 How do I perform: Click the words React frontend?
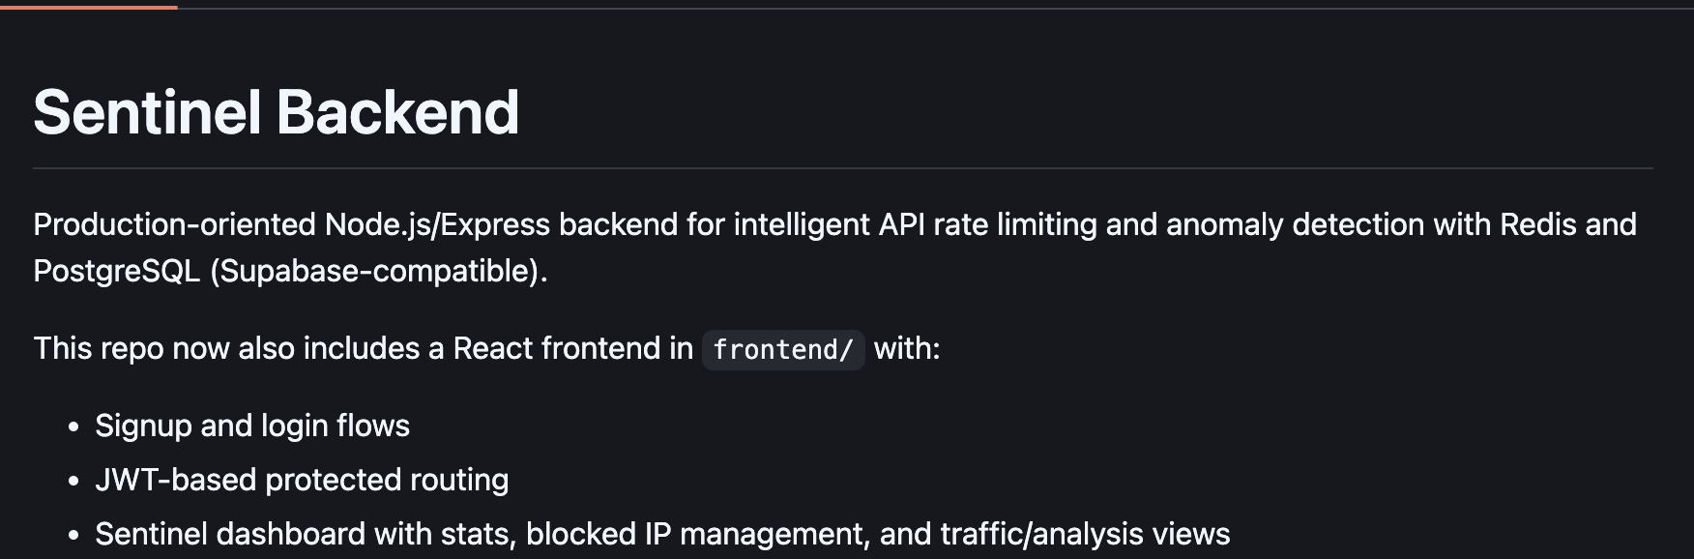tap(573, 348)
